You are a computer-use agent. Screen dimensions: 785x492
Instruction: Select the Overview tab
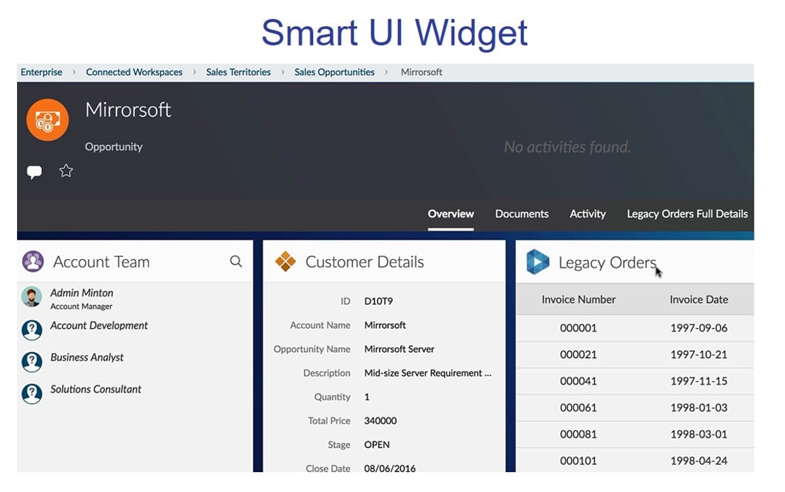pos(451,214)
